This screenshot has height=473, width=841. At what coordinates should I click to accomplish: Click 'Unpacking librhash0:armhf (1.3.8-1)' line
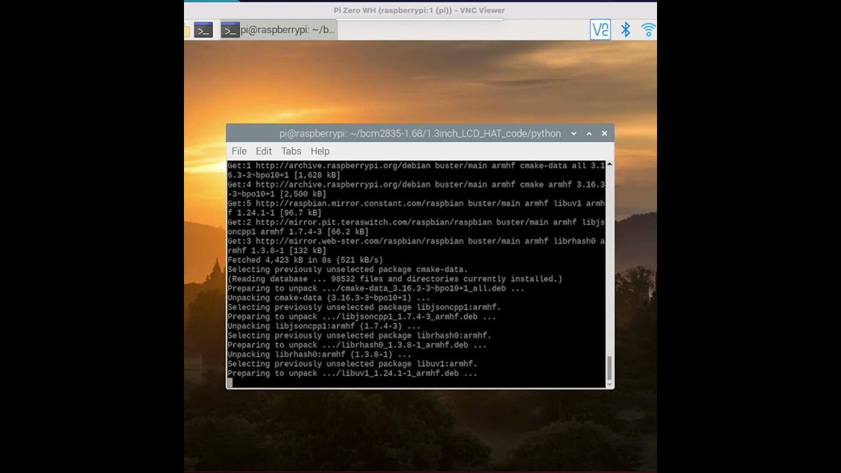pos(319,354)
